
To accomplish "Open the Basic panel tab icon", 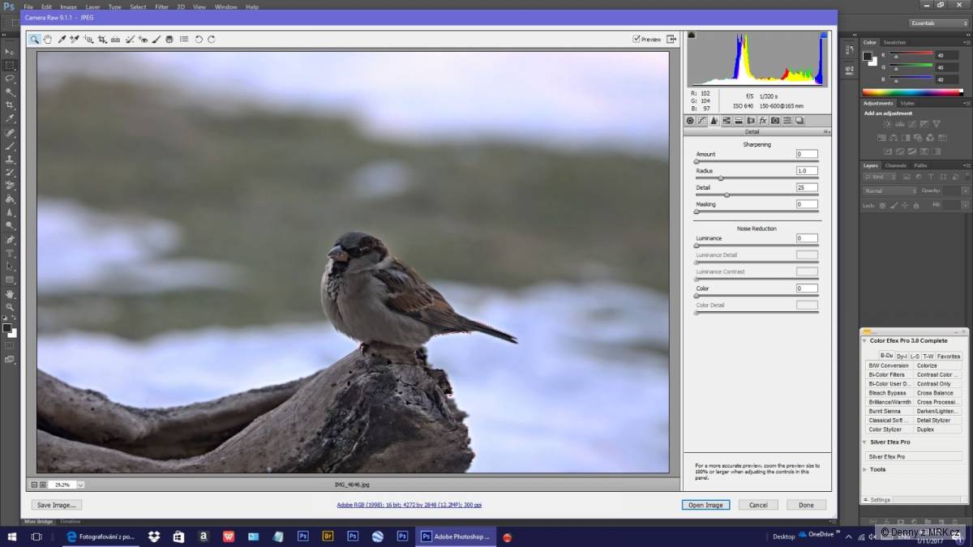I will point(690,121).
